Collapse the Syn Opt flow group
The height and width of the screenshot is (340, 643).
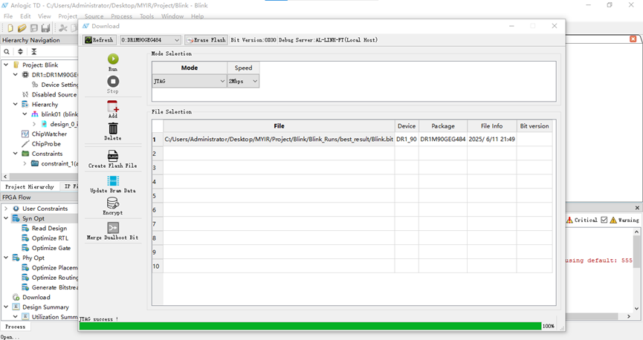6,218
